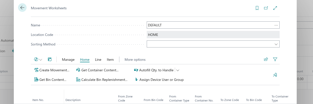Select the Item menu tab
The height and width of the screenshot is (104, 313).
110,60
